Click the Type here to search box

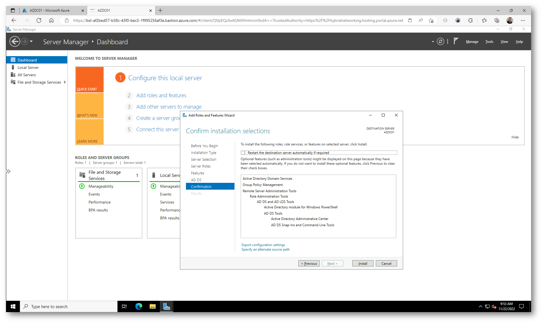pos(69,306)
